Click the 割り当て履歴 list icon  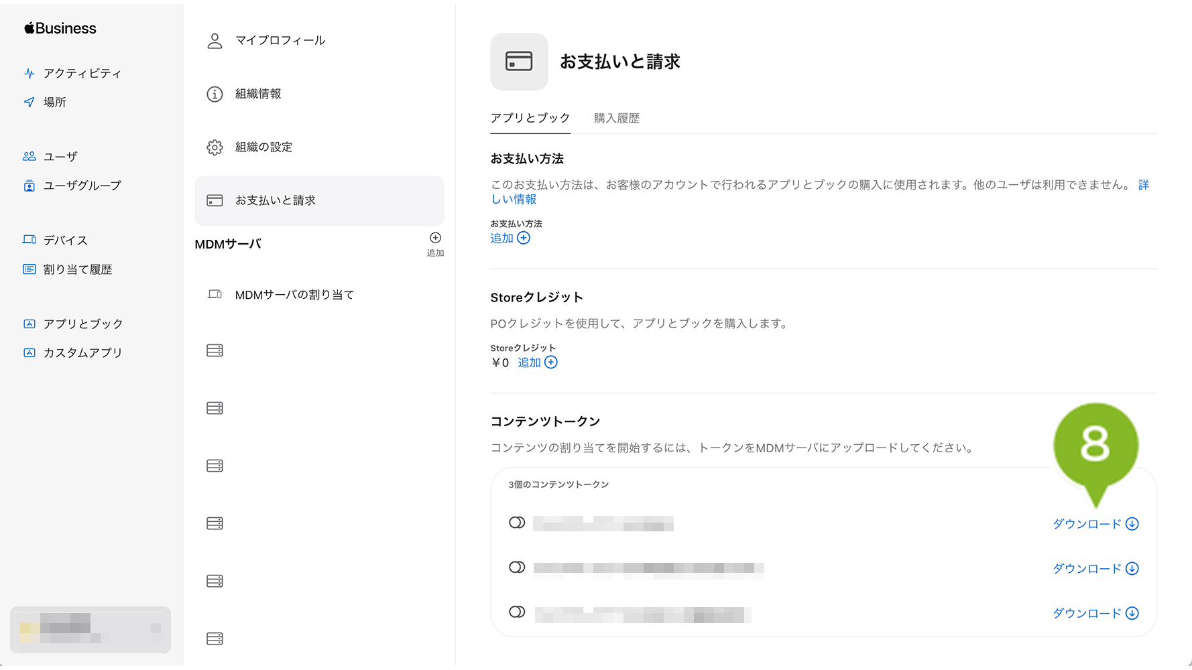pyautogui.click(x=29, y=269)
